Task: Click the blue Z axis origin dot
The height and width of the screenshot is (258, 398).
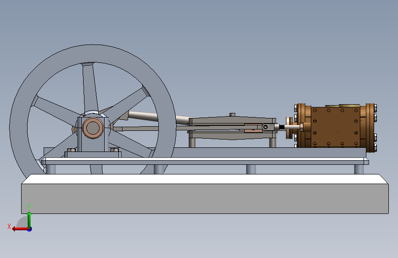Action: coord(30,229)
